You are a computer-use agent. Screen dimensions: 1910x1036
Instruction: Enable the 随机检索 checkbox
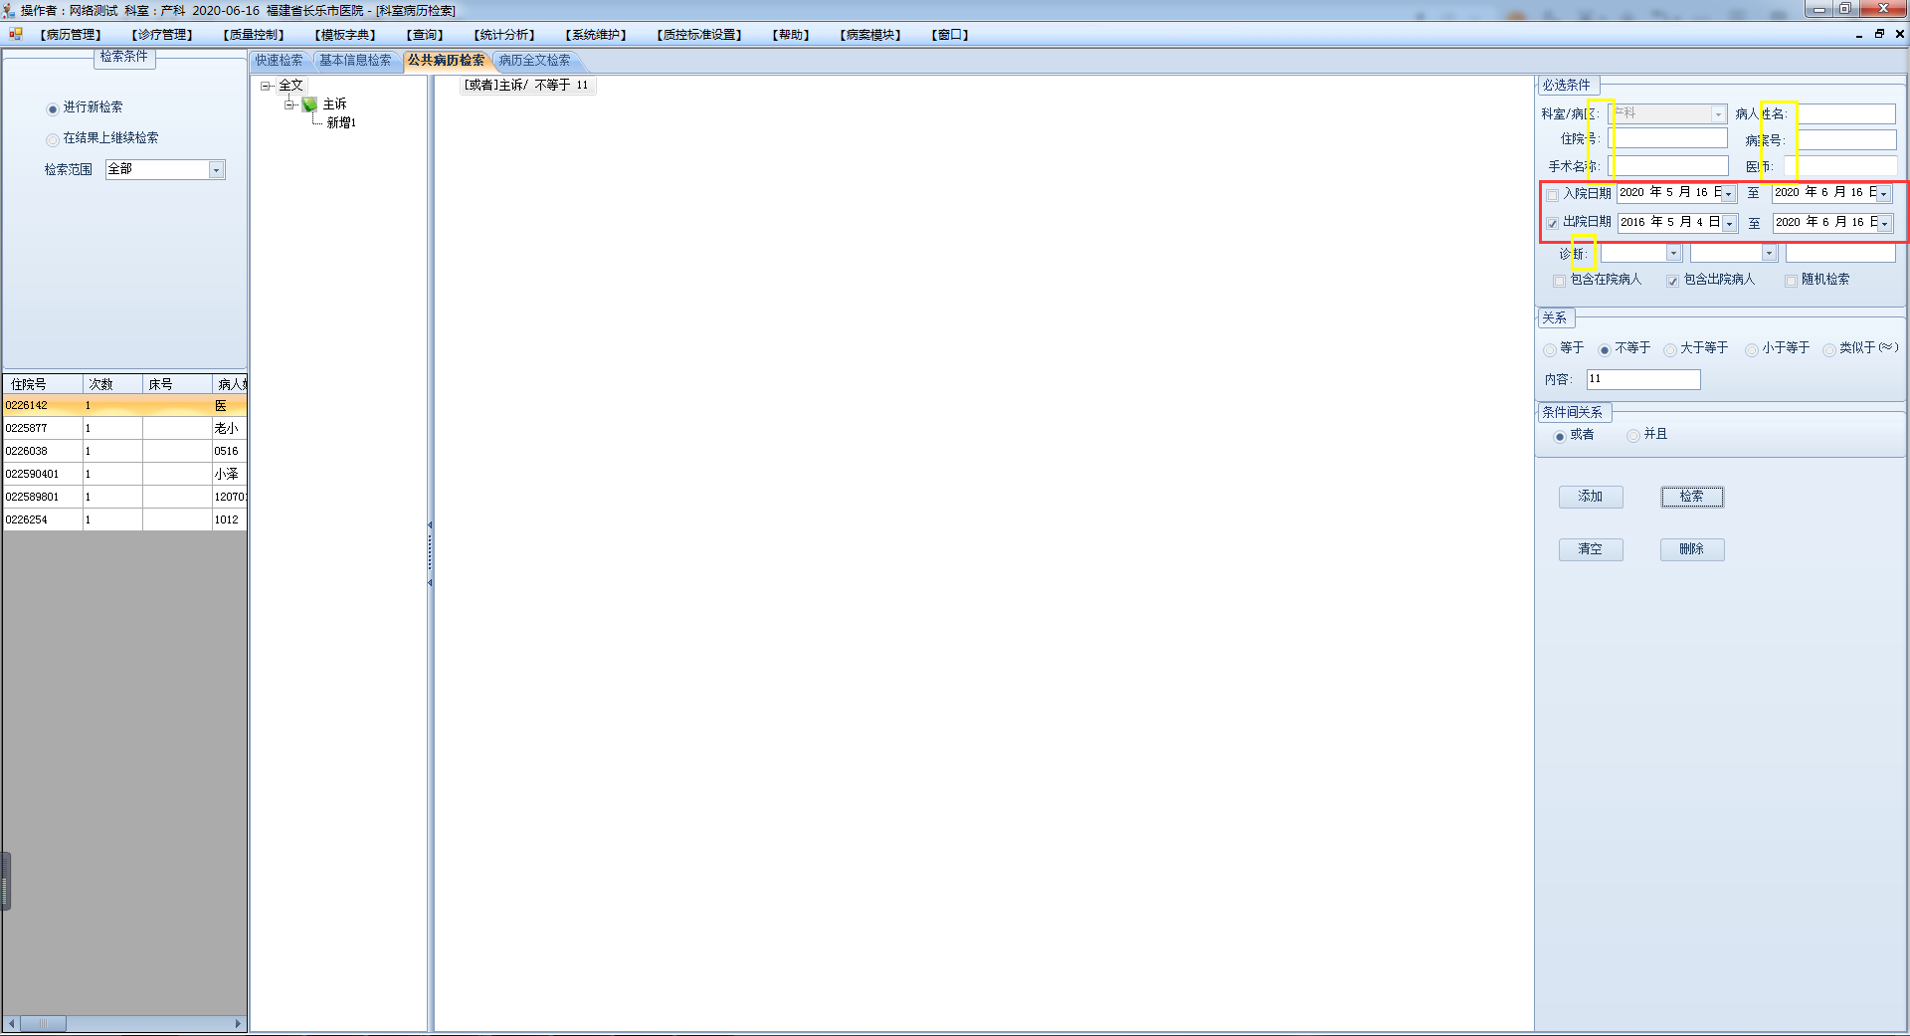[1791, 281]
